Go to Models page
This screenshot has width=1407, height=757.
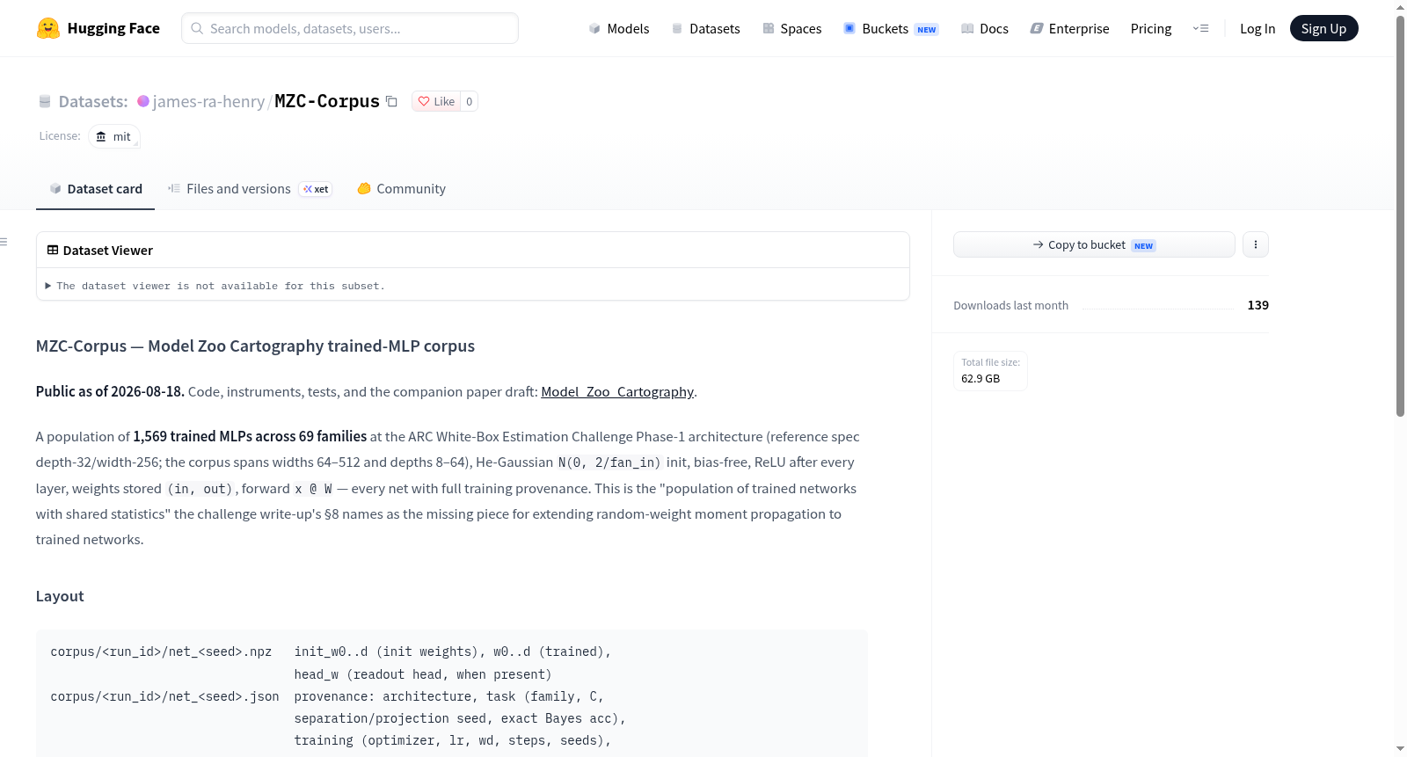pyautogui.click(x=619, y=29)
